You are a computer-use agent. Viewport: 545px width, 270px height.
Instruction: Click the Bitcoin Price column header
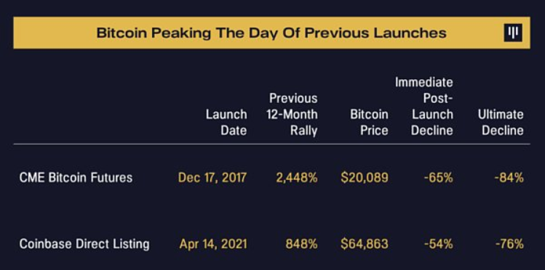(369, 123)
